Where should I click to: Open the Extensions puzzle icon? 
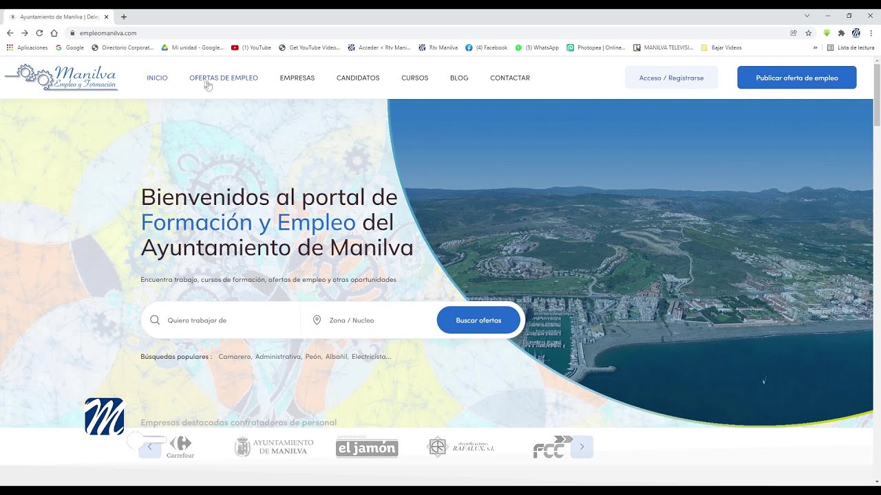tap(841, 33)
